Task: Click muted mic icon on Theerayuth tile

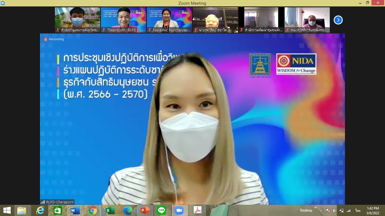Action: (x=104, y=30)
